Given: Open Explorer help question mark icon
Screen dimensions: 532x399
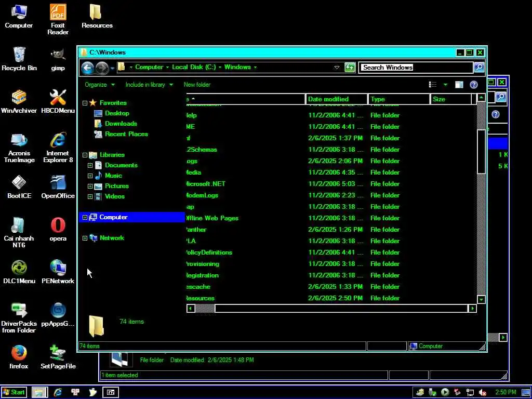Looking at the screenshot, I should (x=474, y=85).
